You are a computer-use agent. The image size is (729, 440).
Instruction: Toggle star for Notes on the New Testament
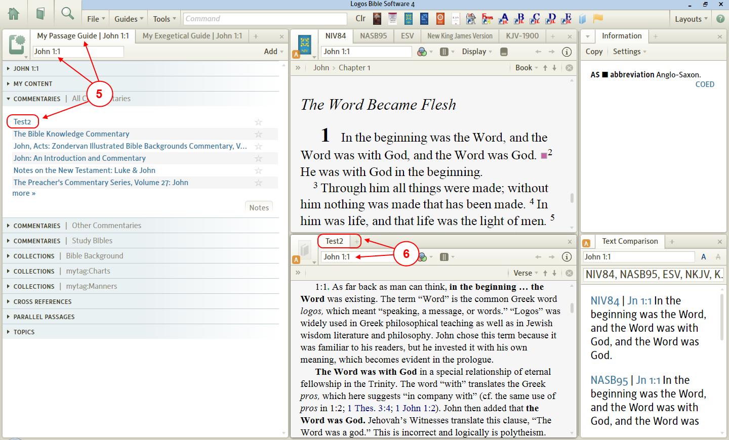point(258,170)
